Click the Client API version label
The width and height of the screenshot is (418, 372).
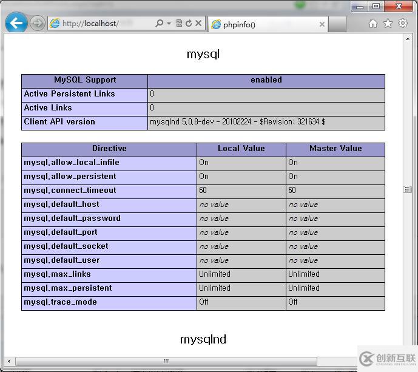pyautogui.click(x=59, y=121)
